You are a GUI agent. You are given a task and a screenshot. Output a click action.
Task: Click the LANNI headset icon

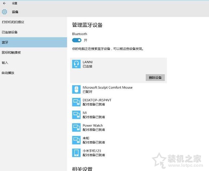[76, 64]
